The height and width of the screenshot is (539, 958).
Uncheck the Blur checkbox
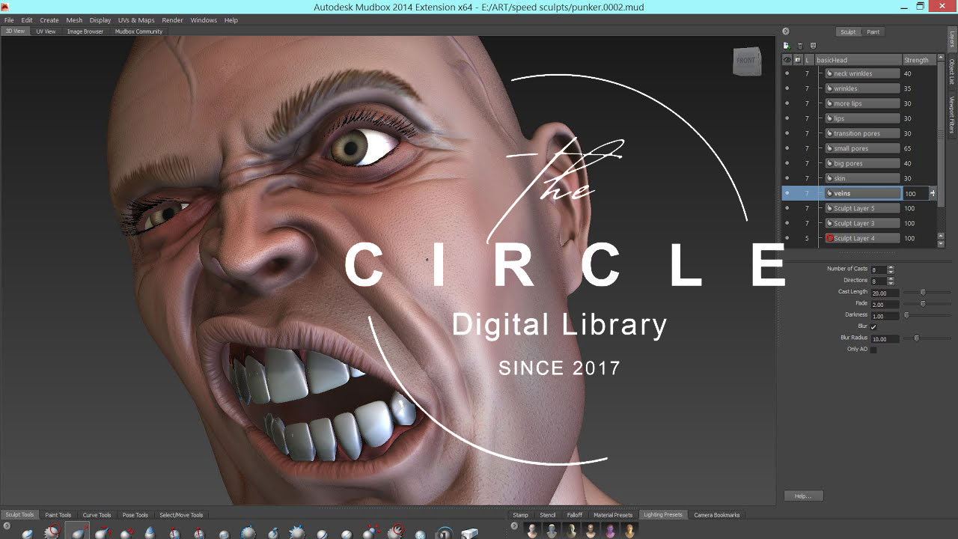tap(873, 327)
